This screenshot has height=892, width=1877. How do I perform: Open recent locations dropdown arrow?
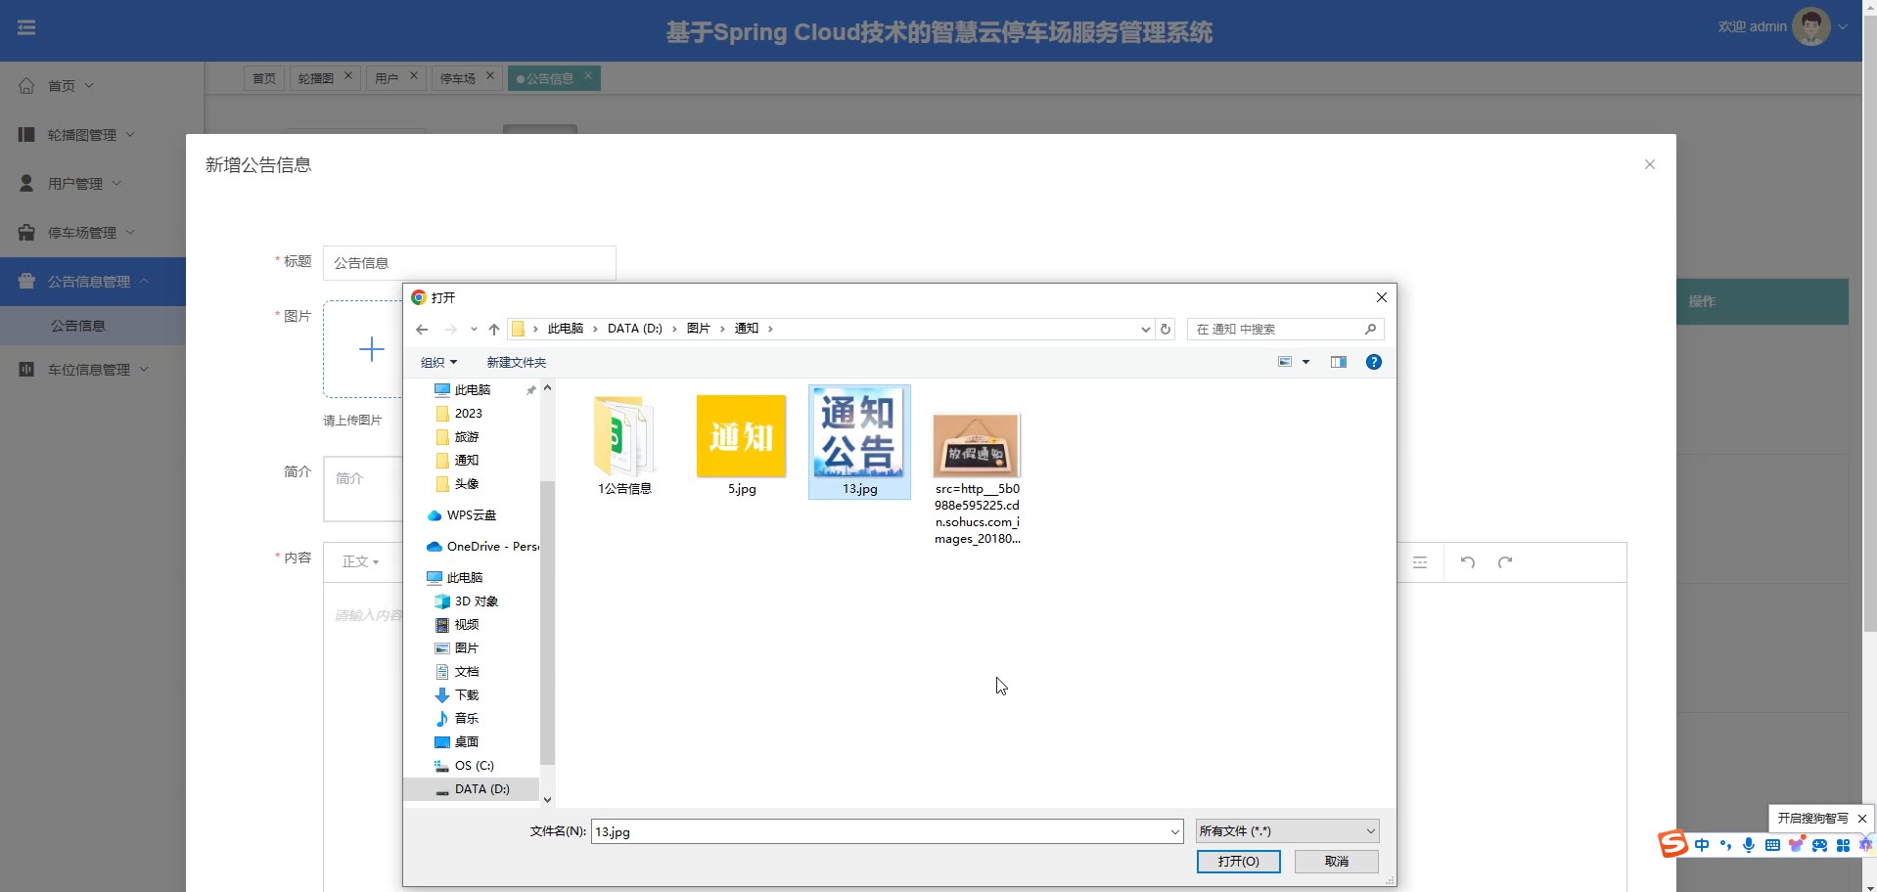pyautogui.click(x=474, y=330)
